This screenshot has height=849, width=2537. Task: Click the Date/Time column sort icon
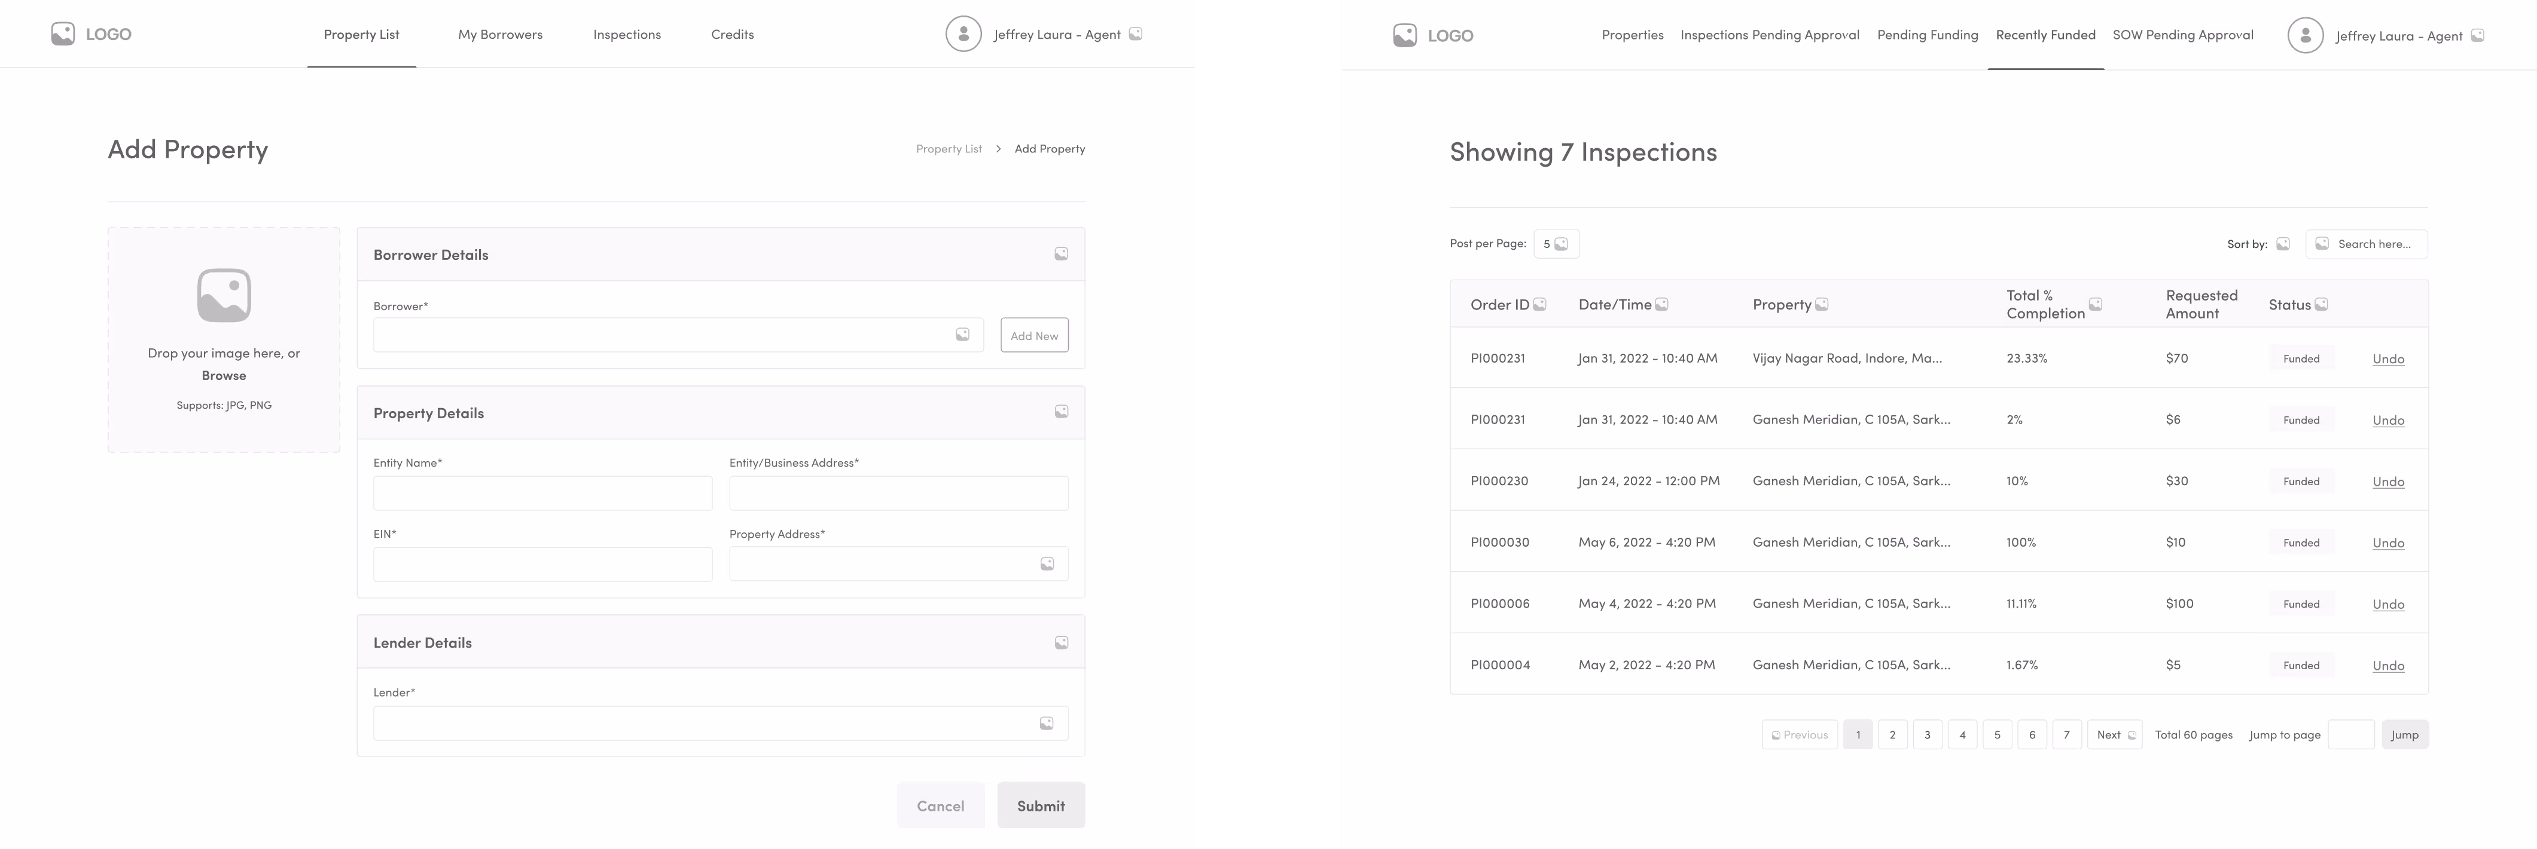pos(1661,305)
